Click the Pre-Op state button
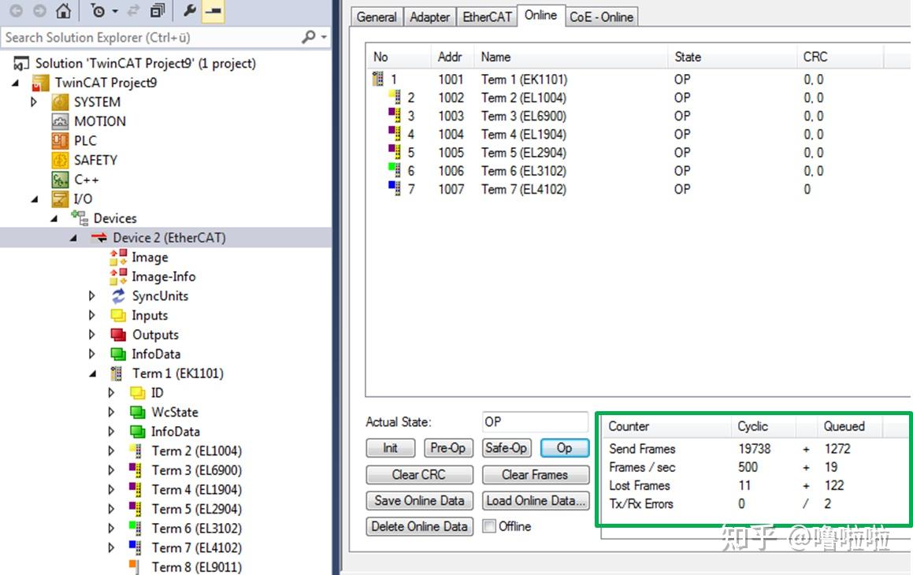Image resolution: width=913 pixels, height=575 pixels. (x=447, y=448)
